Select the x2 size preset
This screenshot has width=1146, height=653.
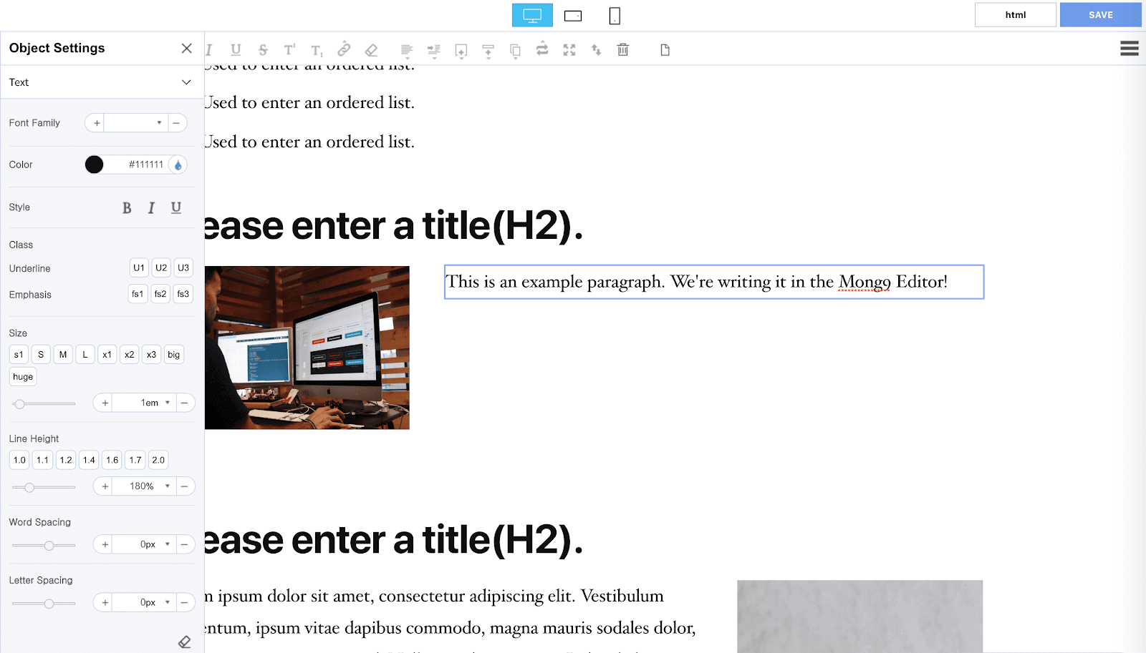tap(129, 355)
